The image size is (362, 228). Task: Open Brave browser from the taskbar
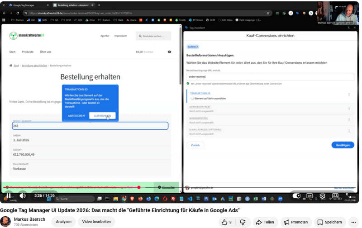[132, 199]
